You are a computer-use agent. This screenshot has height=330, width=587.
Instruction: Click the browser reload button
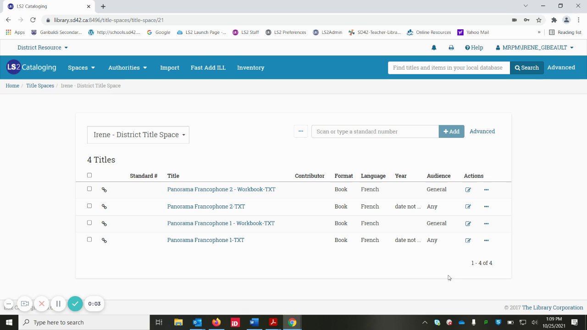coord(33,20)
